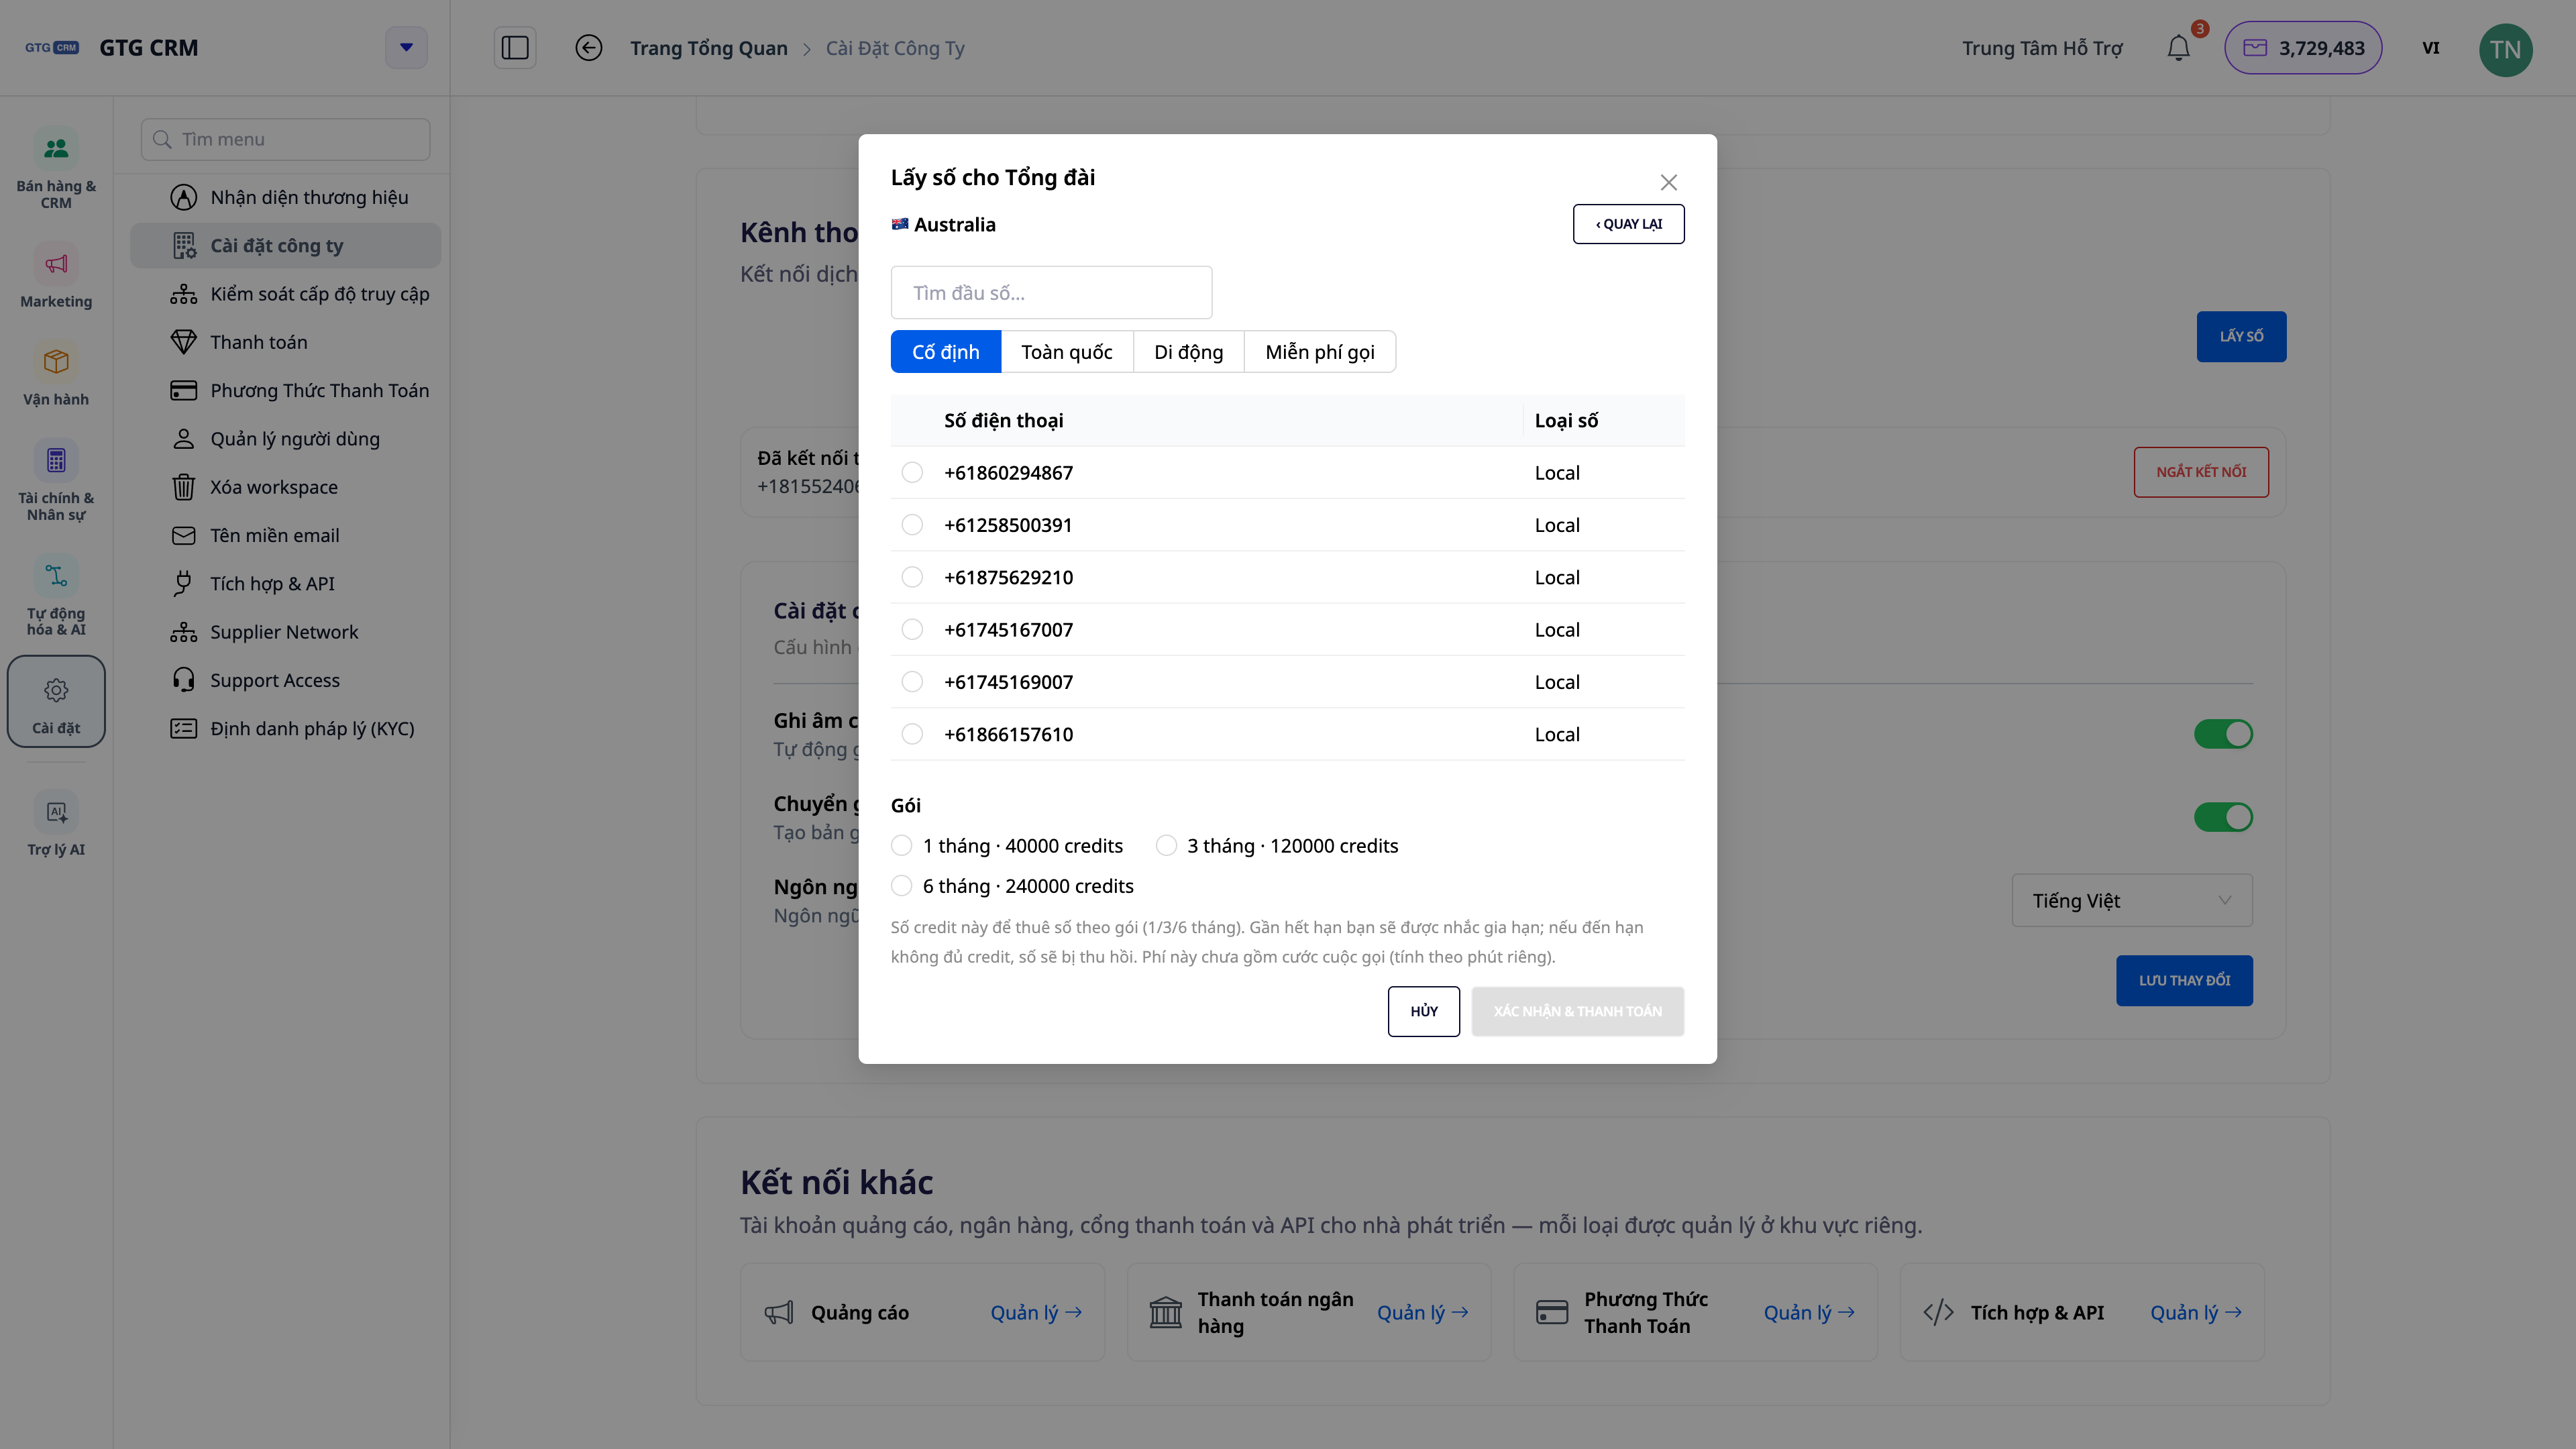The height and width of the screenshot is (1449, 2576).
Task: Click the QUAY LẠI button
Action: point(1628,224)
